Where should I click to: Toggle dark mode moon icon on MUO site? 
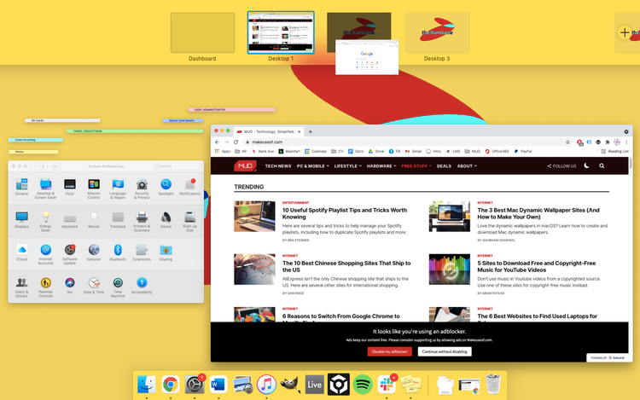point(586,165)
